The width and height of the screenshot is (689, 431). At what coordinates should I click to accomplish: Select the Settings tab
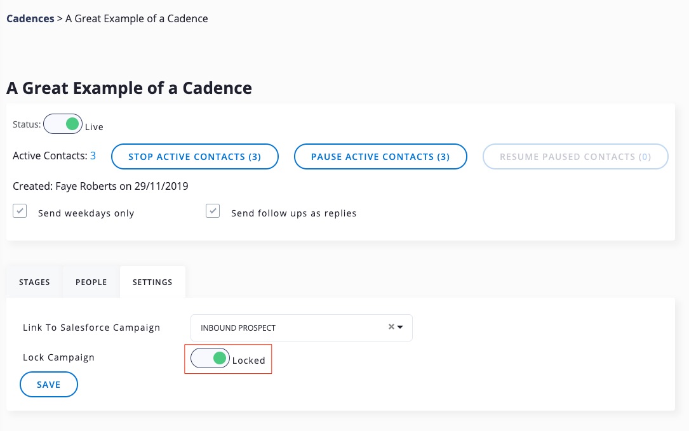pos(152,282)
